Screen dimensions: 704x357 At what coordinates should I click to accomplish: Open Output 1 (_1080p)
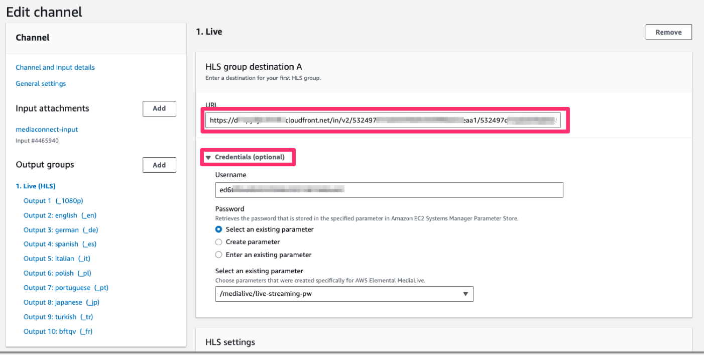point(53,201)
